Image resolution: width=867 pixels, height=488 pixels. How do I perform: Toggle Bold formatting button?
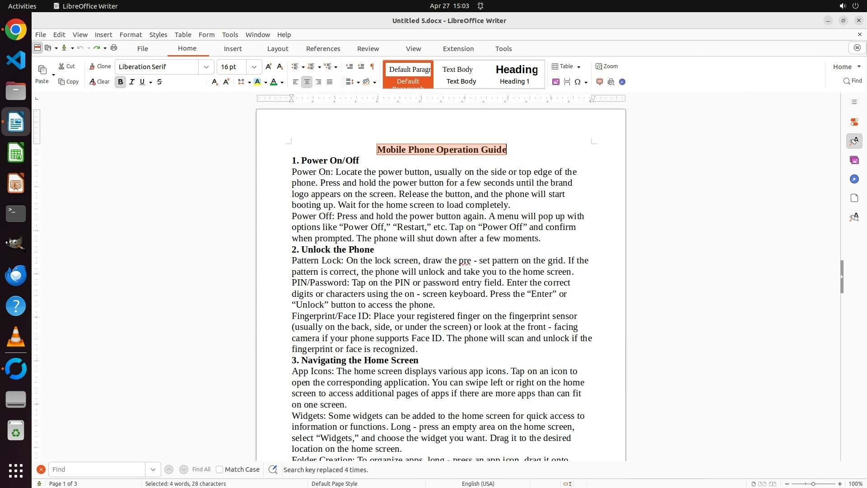tap(120, 82)
